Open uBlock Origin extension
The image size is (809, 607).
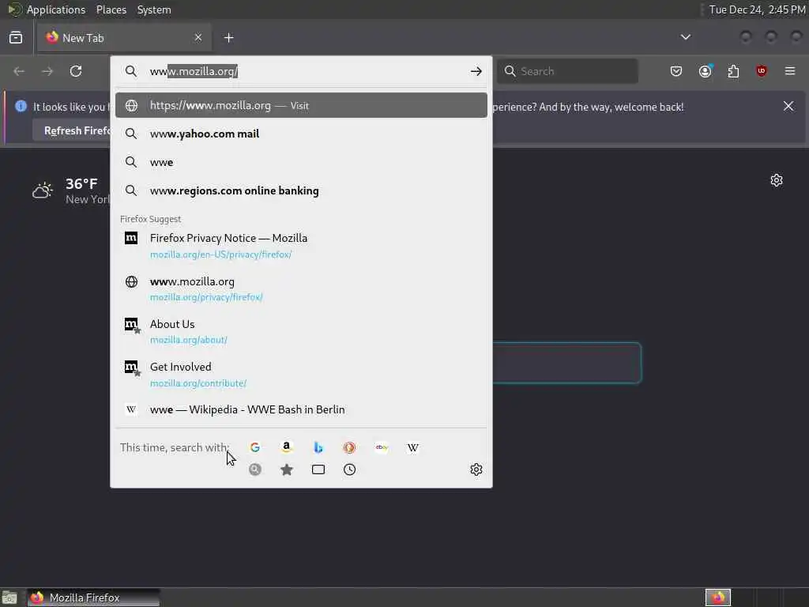(762, 71)
